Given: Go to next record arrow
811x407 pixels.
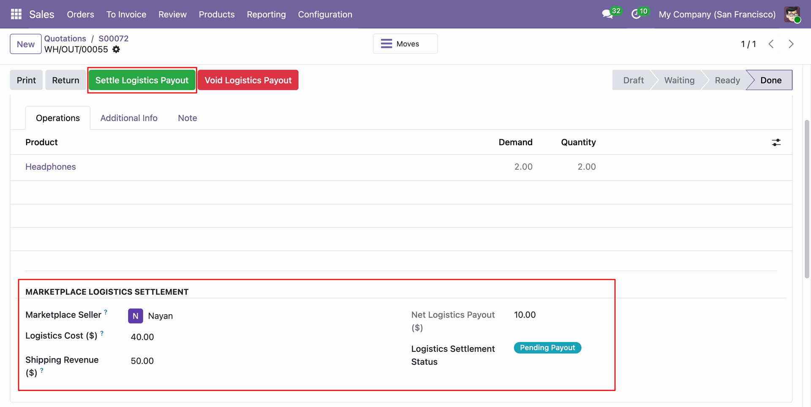Looking at the screenshot, I should [791, 44].
